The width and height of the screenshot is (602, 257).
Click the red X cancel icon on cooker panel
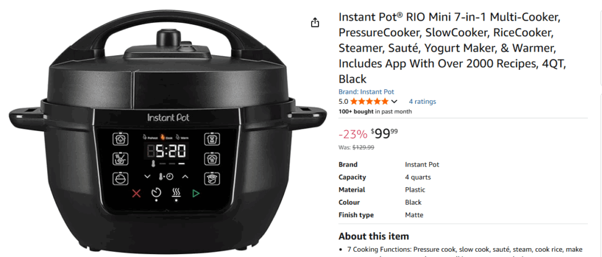(x=136, y=194)
